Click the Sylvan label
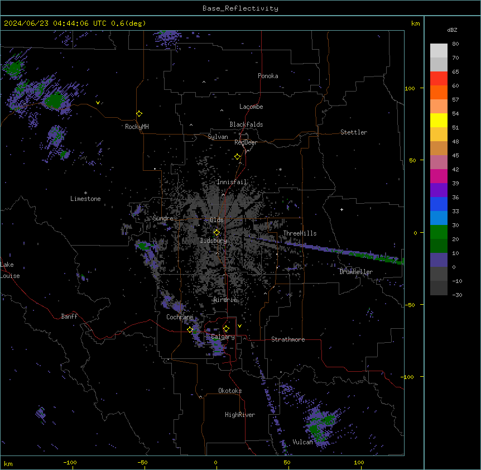The image size is (481, 470). (218, 137)
